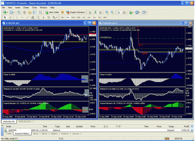
Task: Switch to the EURUSD,M15 chart tab
Action: 25,121
